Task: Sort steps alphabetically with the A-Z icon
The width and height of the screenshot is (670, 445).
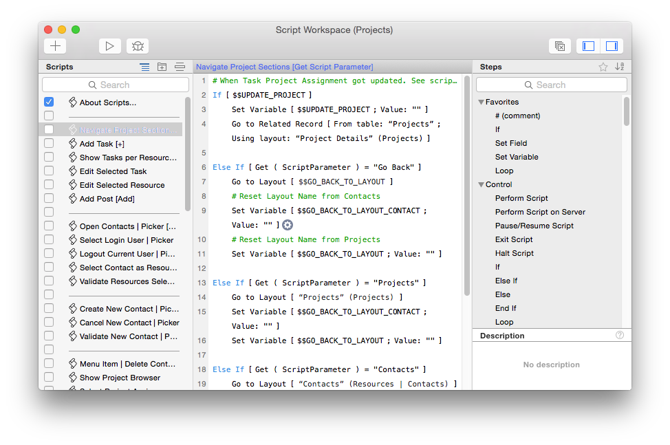Action: [x=620, y=67]
